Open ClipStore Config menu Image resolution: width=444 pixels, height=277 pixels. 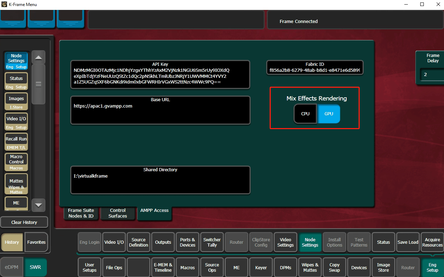[x=261, y=242]
